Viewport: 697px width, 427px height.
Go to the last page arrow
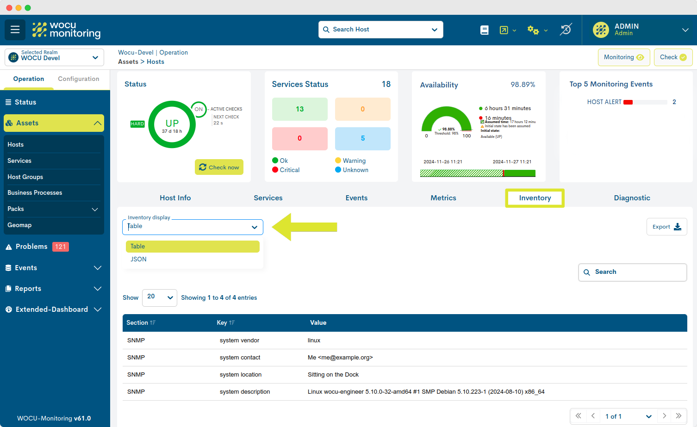point(678,416)
